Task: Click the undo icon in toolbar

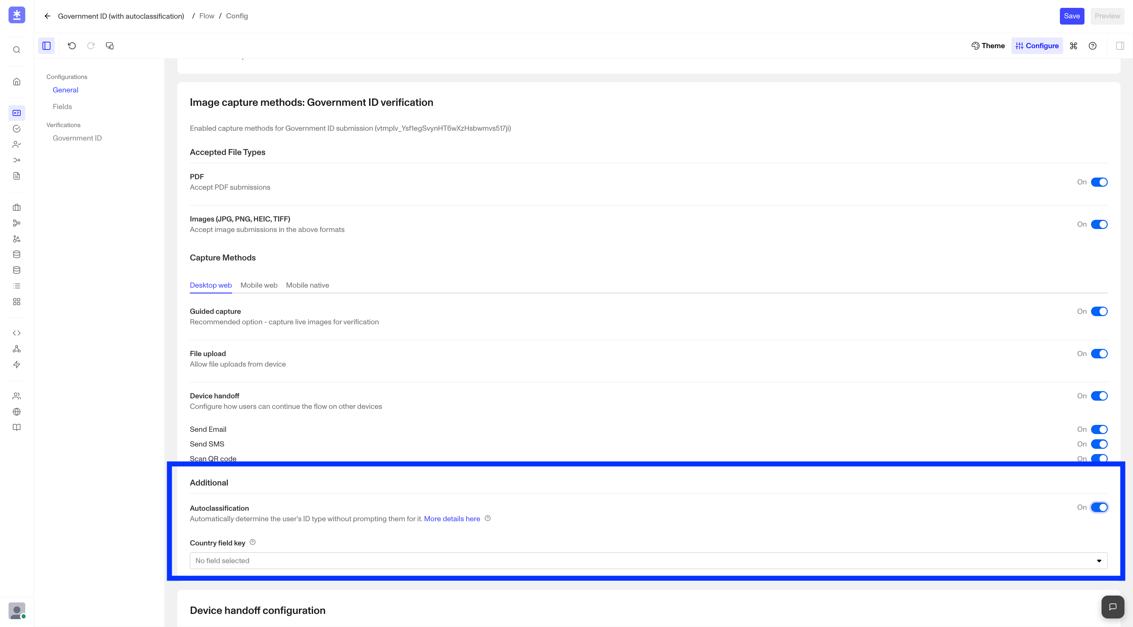Action: [x=72, y=46]
